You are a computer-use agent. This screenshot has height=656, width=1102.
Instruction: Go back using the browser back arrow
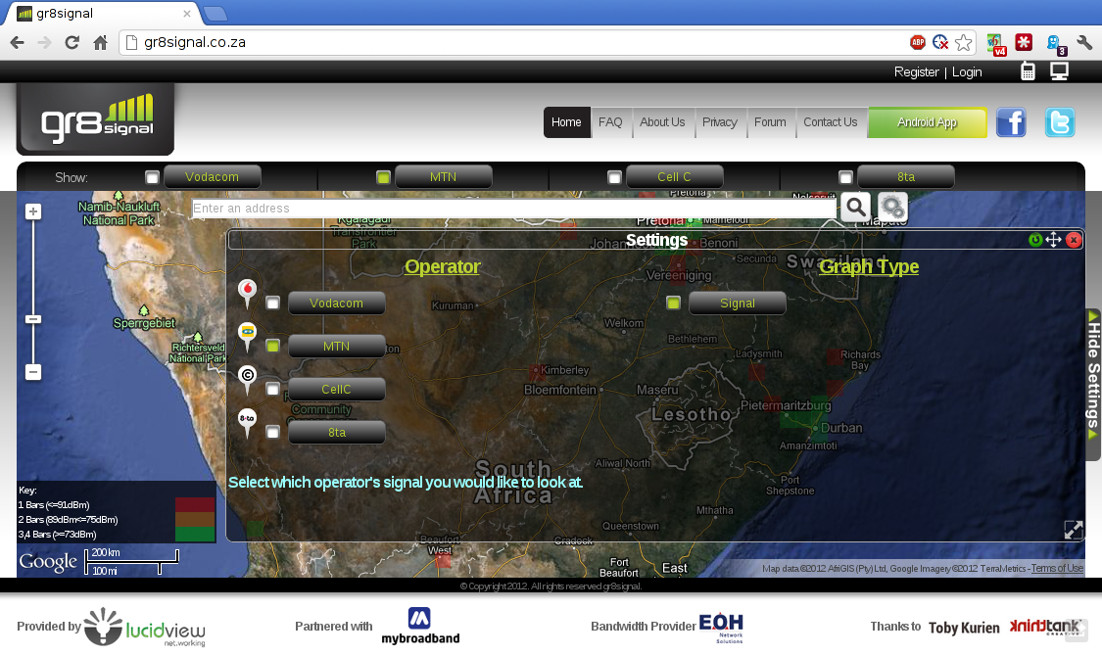click(x=17, y=43)
